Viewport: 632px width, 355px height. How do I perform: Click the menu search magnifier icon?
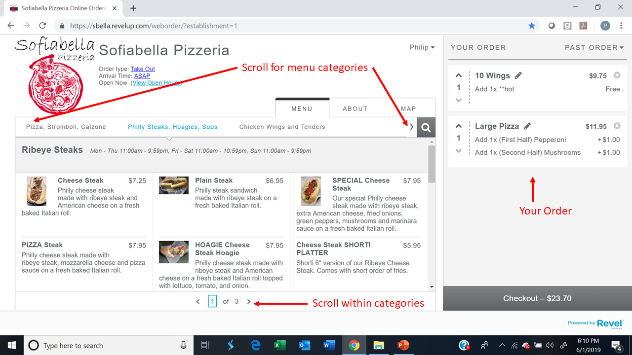point(426,127)
